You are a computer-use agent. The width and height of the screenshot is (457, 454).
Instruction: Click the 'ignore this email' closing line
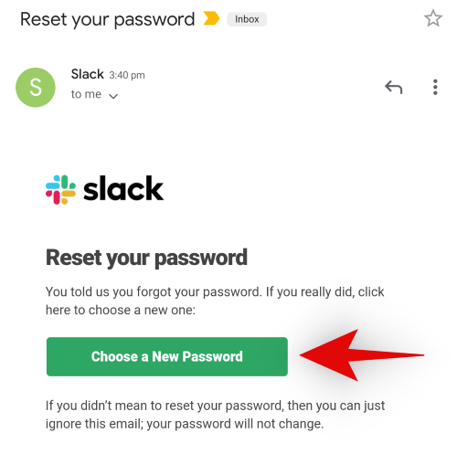185,424
